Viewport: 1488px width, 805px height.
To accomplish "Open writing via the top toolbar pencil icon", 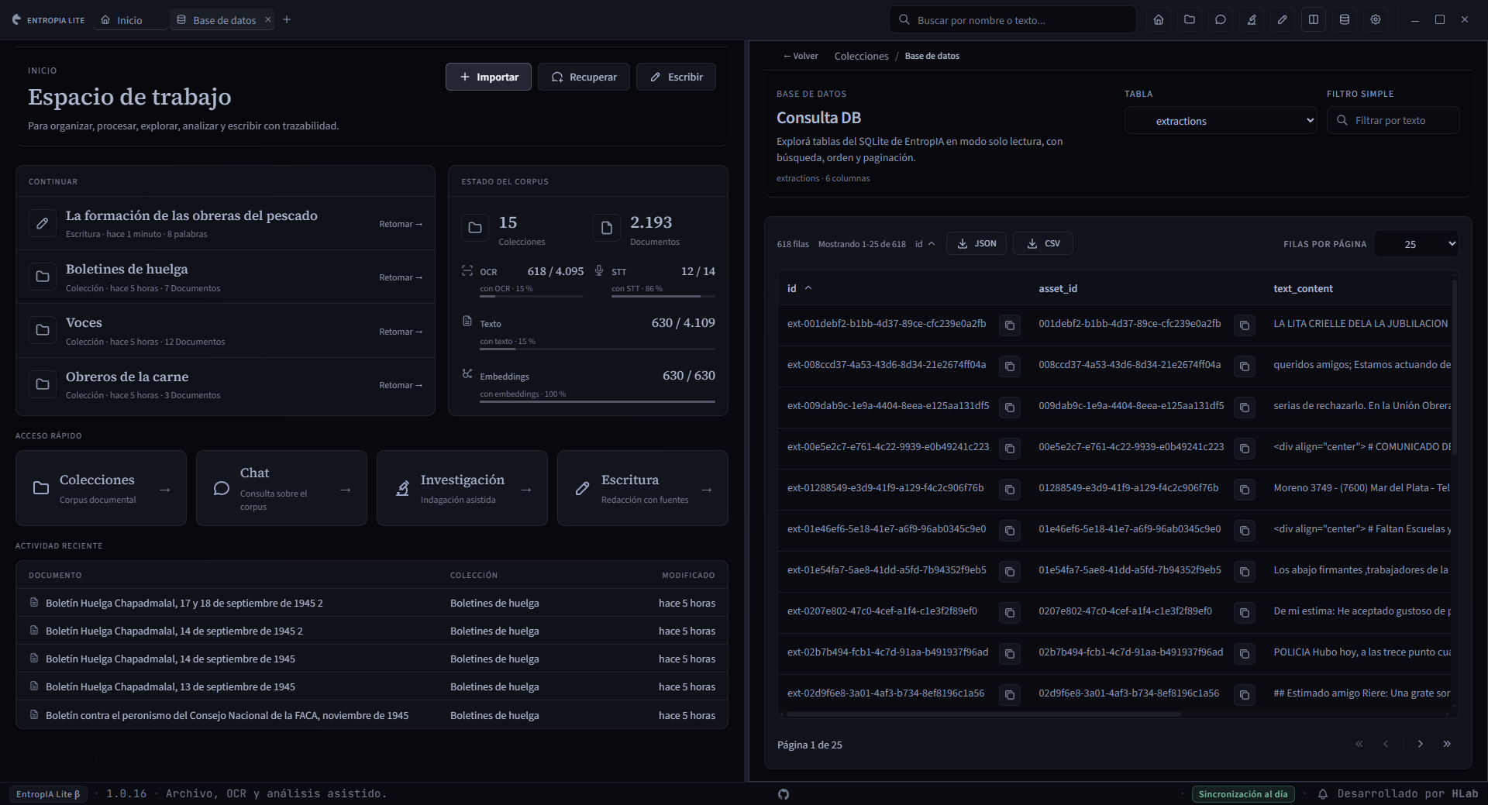I will click(x=1283, y=20).
